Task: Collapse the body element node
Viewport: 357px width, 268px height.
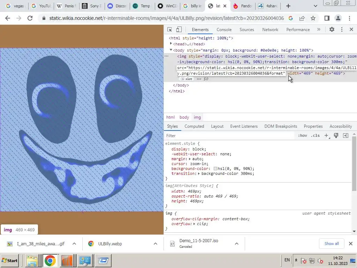Action: (171, 50)
